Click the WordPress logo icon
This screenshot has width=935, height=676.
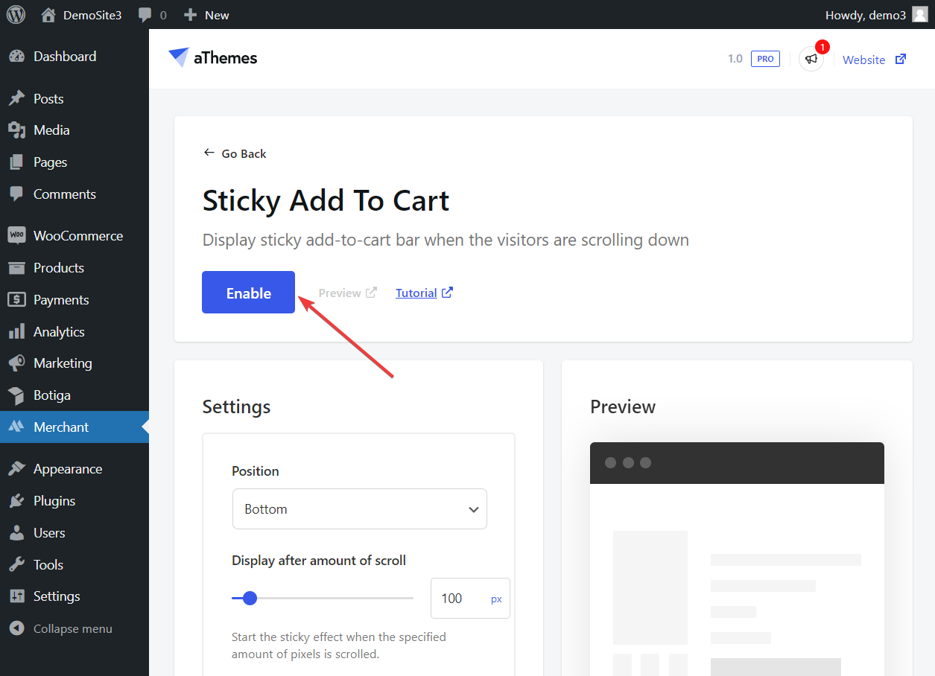point(16,15)
